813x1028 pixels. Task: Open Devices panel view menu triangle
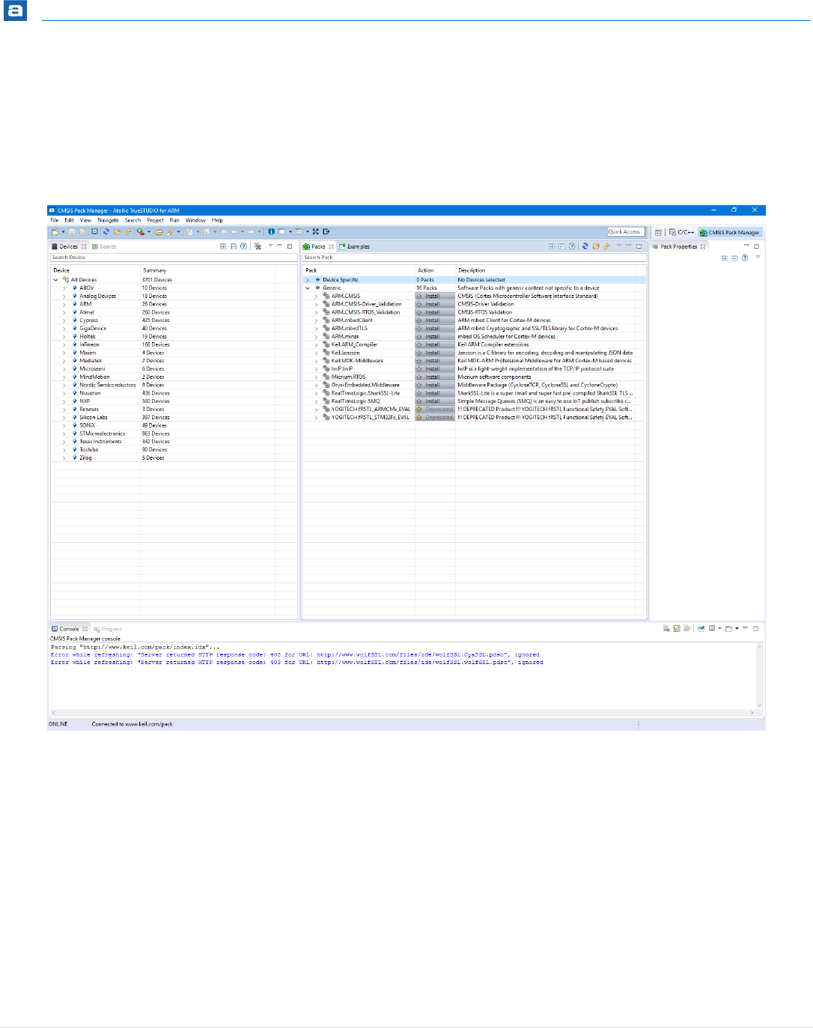pyautogui.click(x=270, y=246)
